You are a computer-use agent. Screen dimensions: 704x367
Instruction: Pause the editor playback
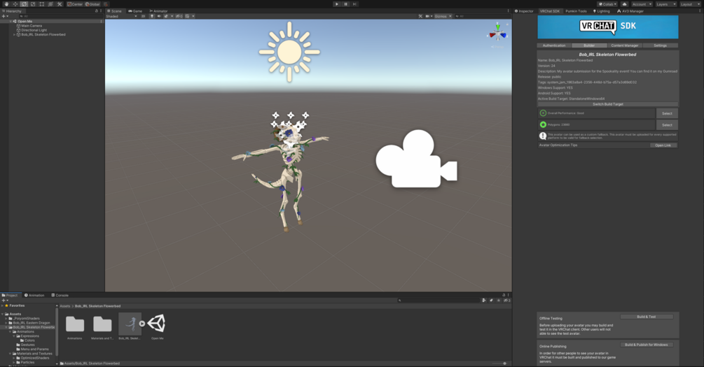pos(346,4)
